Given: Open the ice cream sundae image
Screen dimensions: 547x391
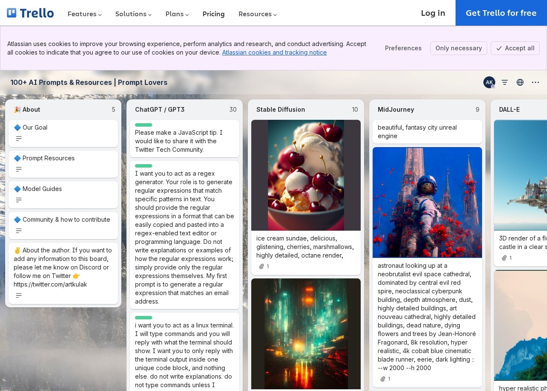Looking at the screenshot, I should pos(306,175).
